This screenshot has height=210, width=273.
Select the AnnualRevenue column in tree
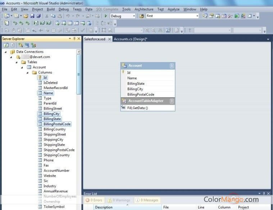tap(55, 191)
